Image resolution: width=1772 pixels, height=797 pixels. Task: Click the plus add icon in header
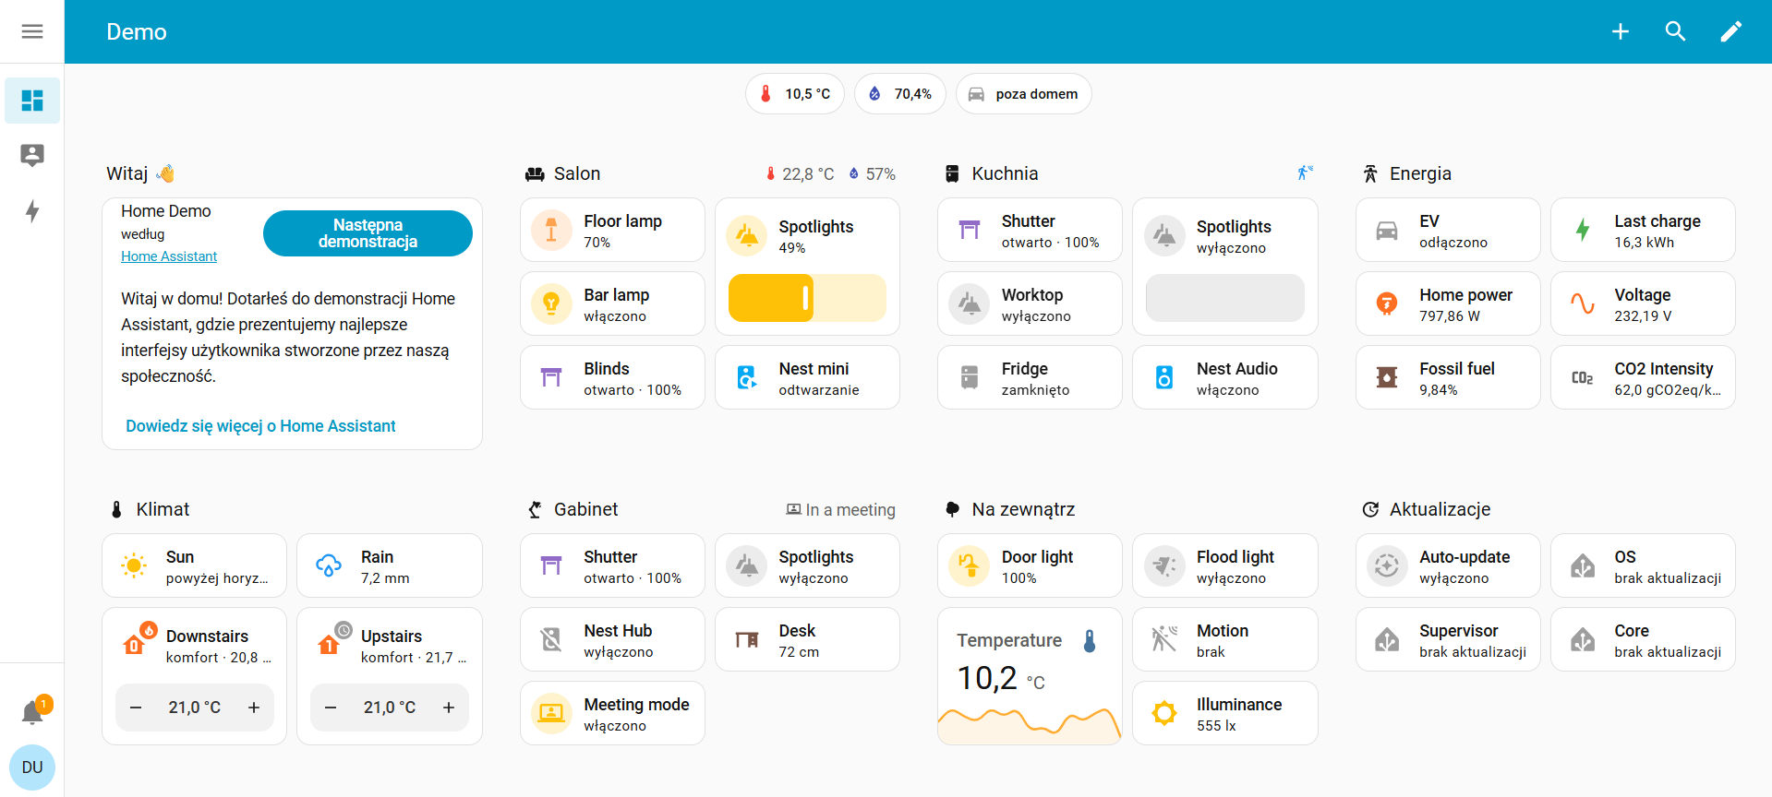1620,31
